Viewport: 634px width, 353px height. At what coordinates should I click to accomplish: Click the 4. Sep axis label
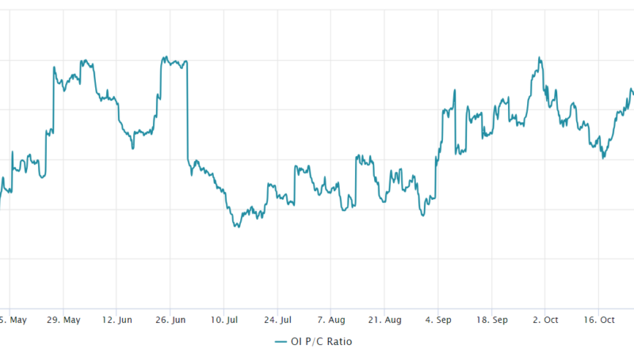pos(438,320)
